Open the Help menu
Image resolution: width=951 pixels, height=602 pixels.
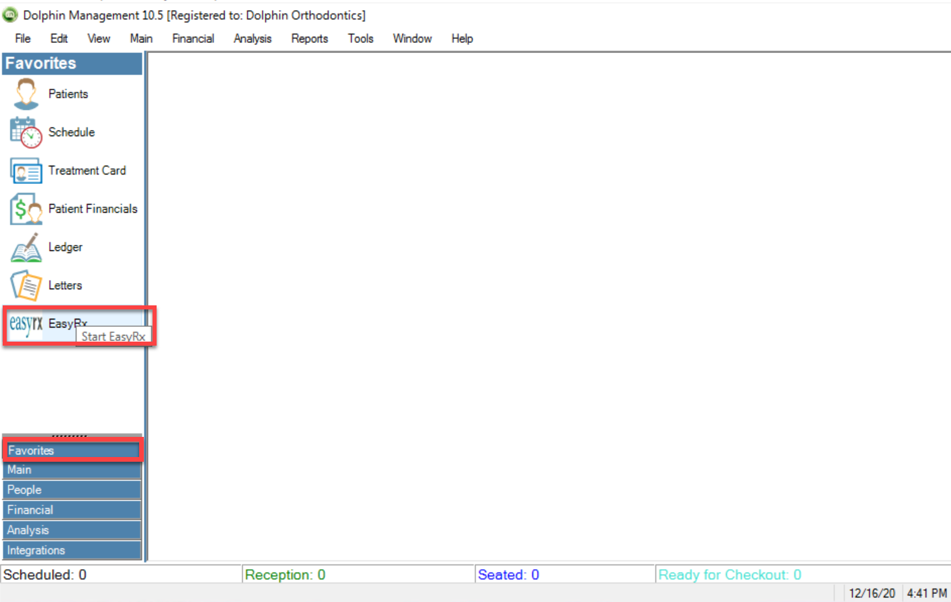(462, 39)
